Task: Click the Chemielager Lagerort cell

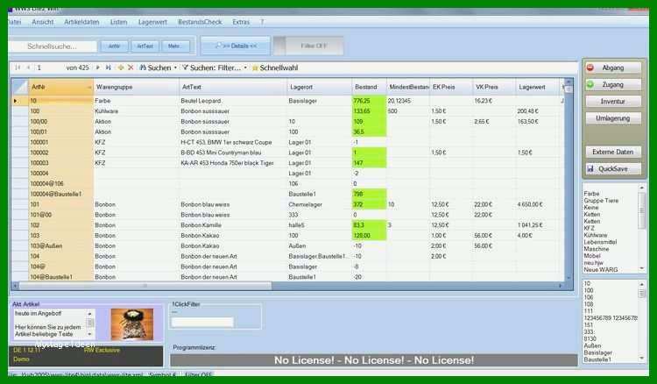Action: pyautogui.click(x=319, y=204)
